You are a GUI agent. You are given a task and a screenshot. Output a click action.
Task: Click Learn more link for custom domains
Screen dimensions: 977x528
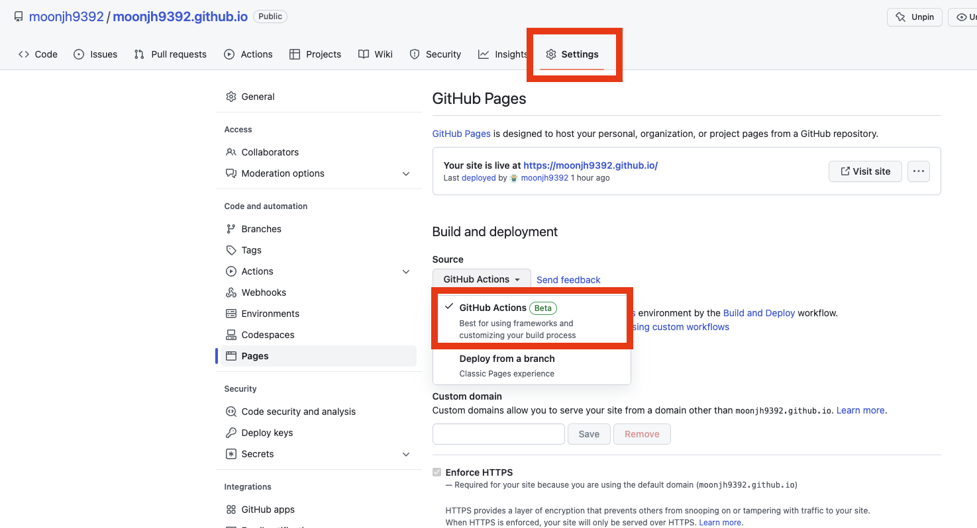(860, 410)
